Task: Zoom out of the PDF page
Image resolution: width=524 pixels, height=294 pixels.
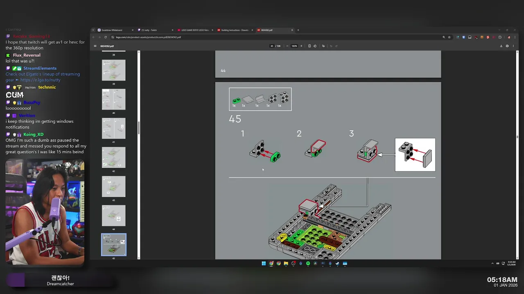Action: [287, 46]
